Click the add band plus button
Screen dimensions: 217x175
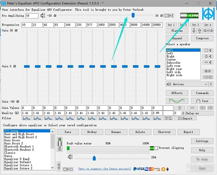(180, 108)
